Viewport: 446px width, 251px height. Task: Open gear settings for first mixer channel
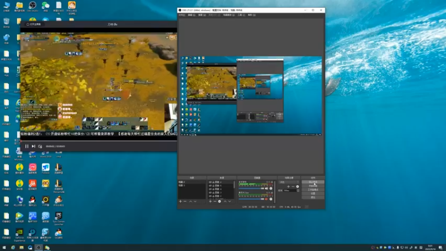coord(271,189)
